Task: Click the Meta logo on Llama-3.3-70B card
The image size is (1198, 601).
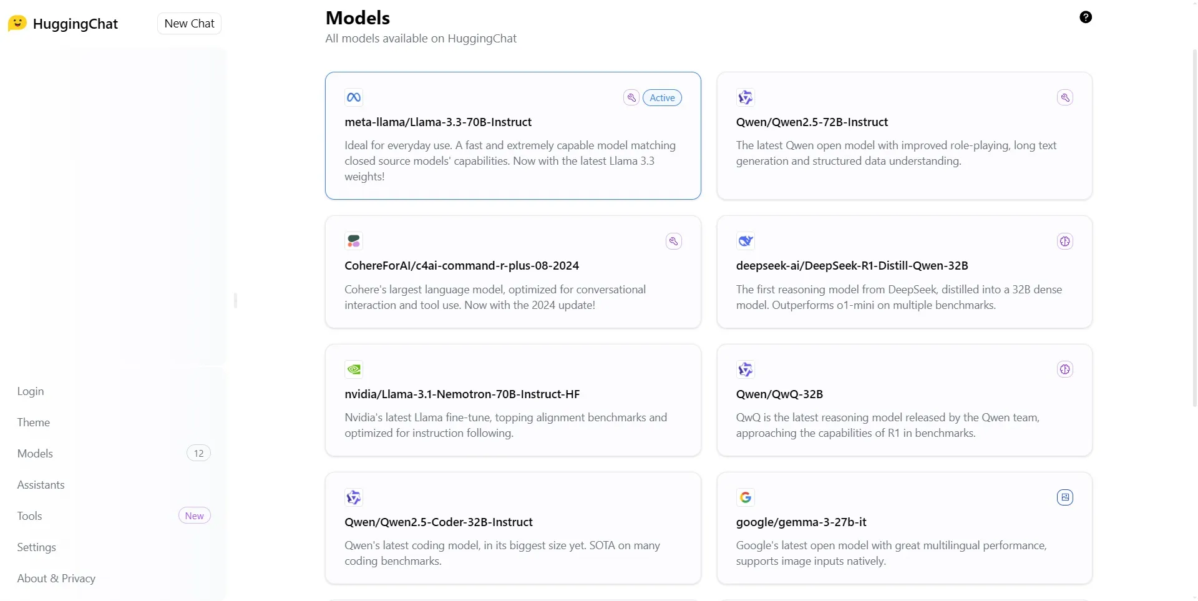Action: coord(354,97)
